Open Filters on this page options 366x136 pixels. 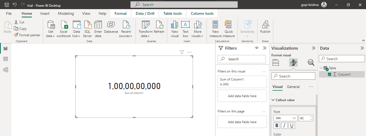coord(264,112)
